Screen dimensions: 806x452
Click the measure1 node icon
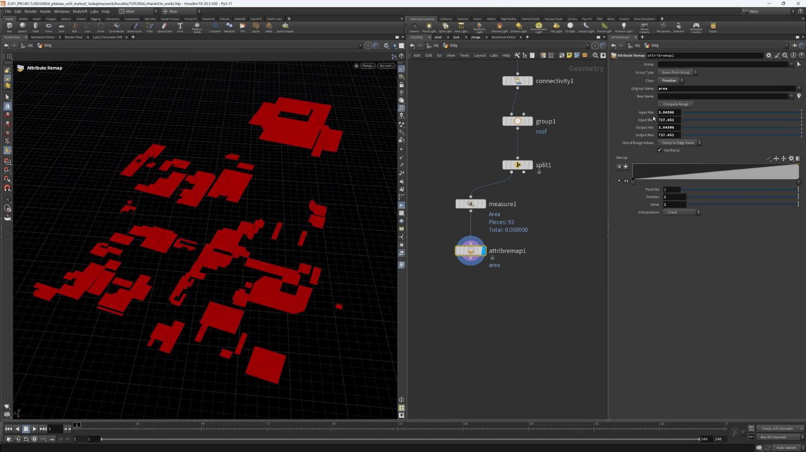click(x=470, y=204)
